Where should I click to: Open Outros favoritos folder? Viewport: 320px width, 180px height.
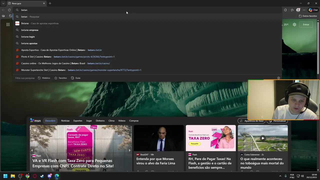pos(308,16)
